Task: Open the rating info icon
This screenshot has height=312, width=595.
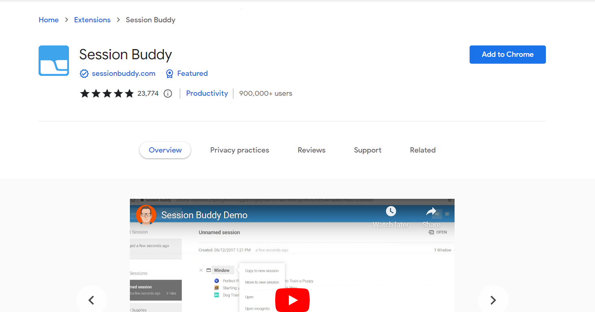Action: pyautogui.click(x=168, y=93)
